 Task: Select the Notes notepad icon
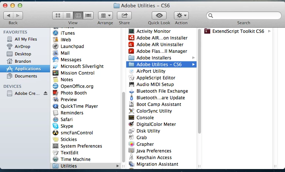coord(56,79)
